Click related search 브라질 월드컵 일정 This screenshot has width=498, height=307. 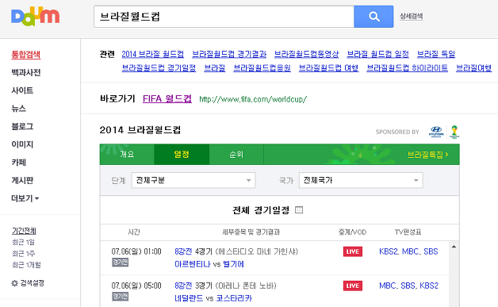[378, 55]
